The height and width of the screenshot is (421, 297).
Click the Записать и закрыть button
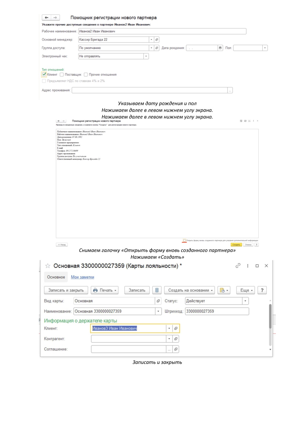pos(66,290)
